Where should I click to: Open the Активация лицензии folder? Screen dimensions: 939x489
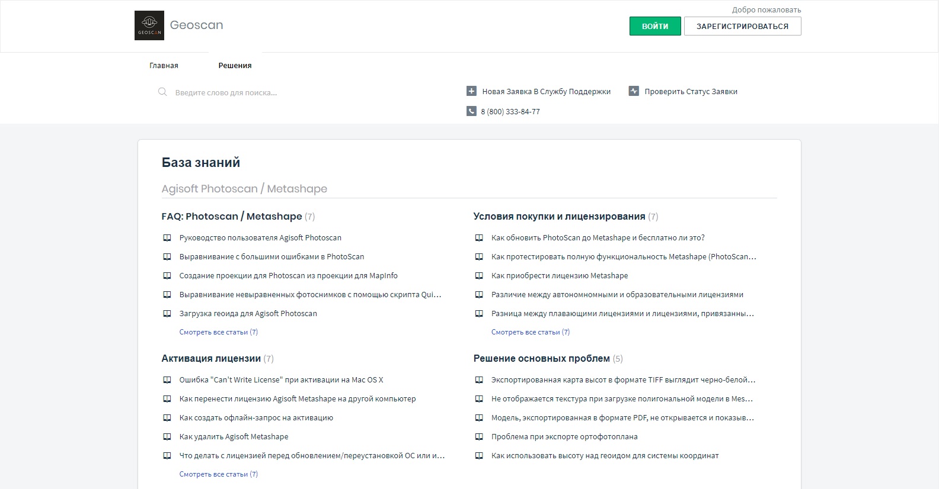click(211, 359)
